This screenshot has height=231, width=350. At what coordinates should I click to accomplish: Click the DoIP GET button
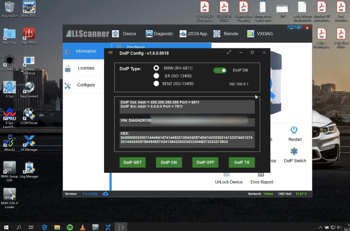point(132,163)
